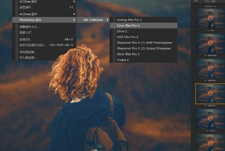Select Sharpener Pro 3: (1) RAW Presharpener
This screenshot has width=225, height=151.
click(144, 43)
